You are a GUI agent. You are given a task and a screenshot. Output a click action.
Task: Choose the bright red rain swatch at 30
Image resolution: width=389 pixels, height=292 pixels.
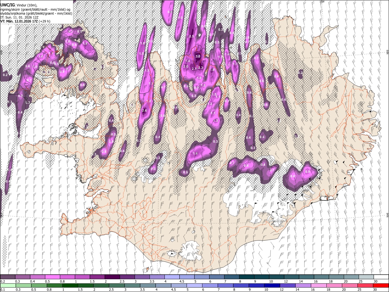(x=381, y=285)
